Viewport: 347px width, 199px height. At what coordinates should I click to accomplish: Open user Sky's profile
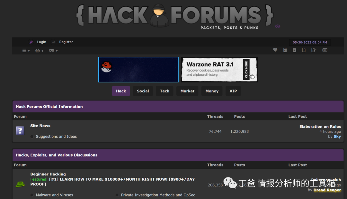[x=337, y=137]
